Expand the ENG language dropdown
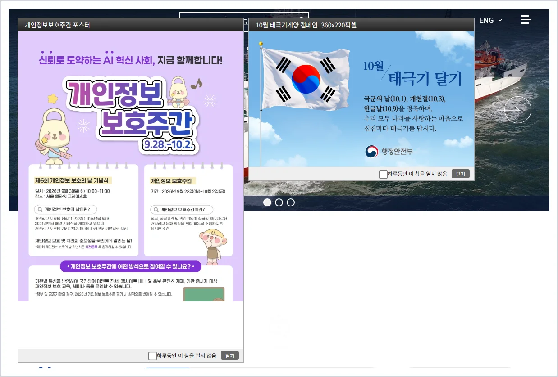 (490, 20)
